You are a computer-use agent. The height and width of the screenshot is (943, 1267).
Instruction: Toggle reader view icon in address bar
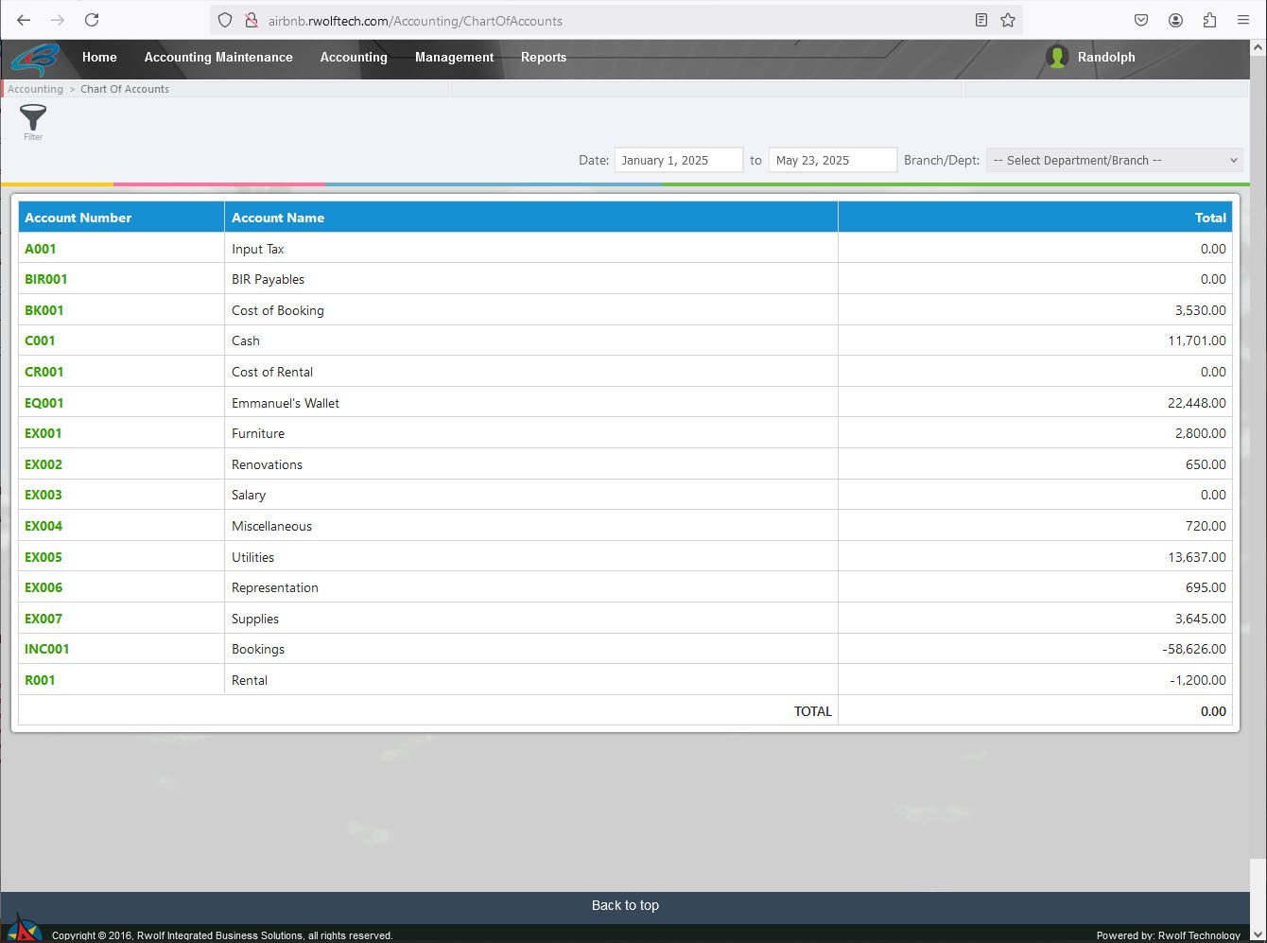[x=981, y=20]
